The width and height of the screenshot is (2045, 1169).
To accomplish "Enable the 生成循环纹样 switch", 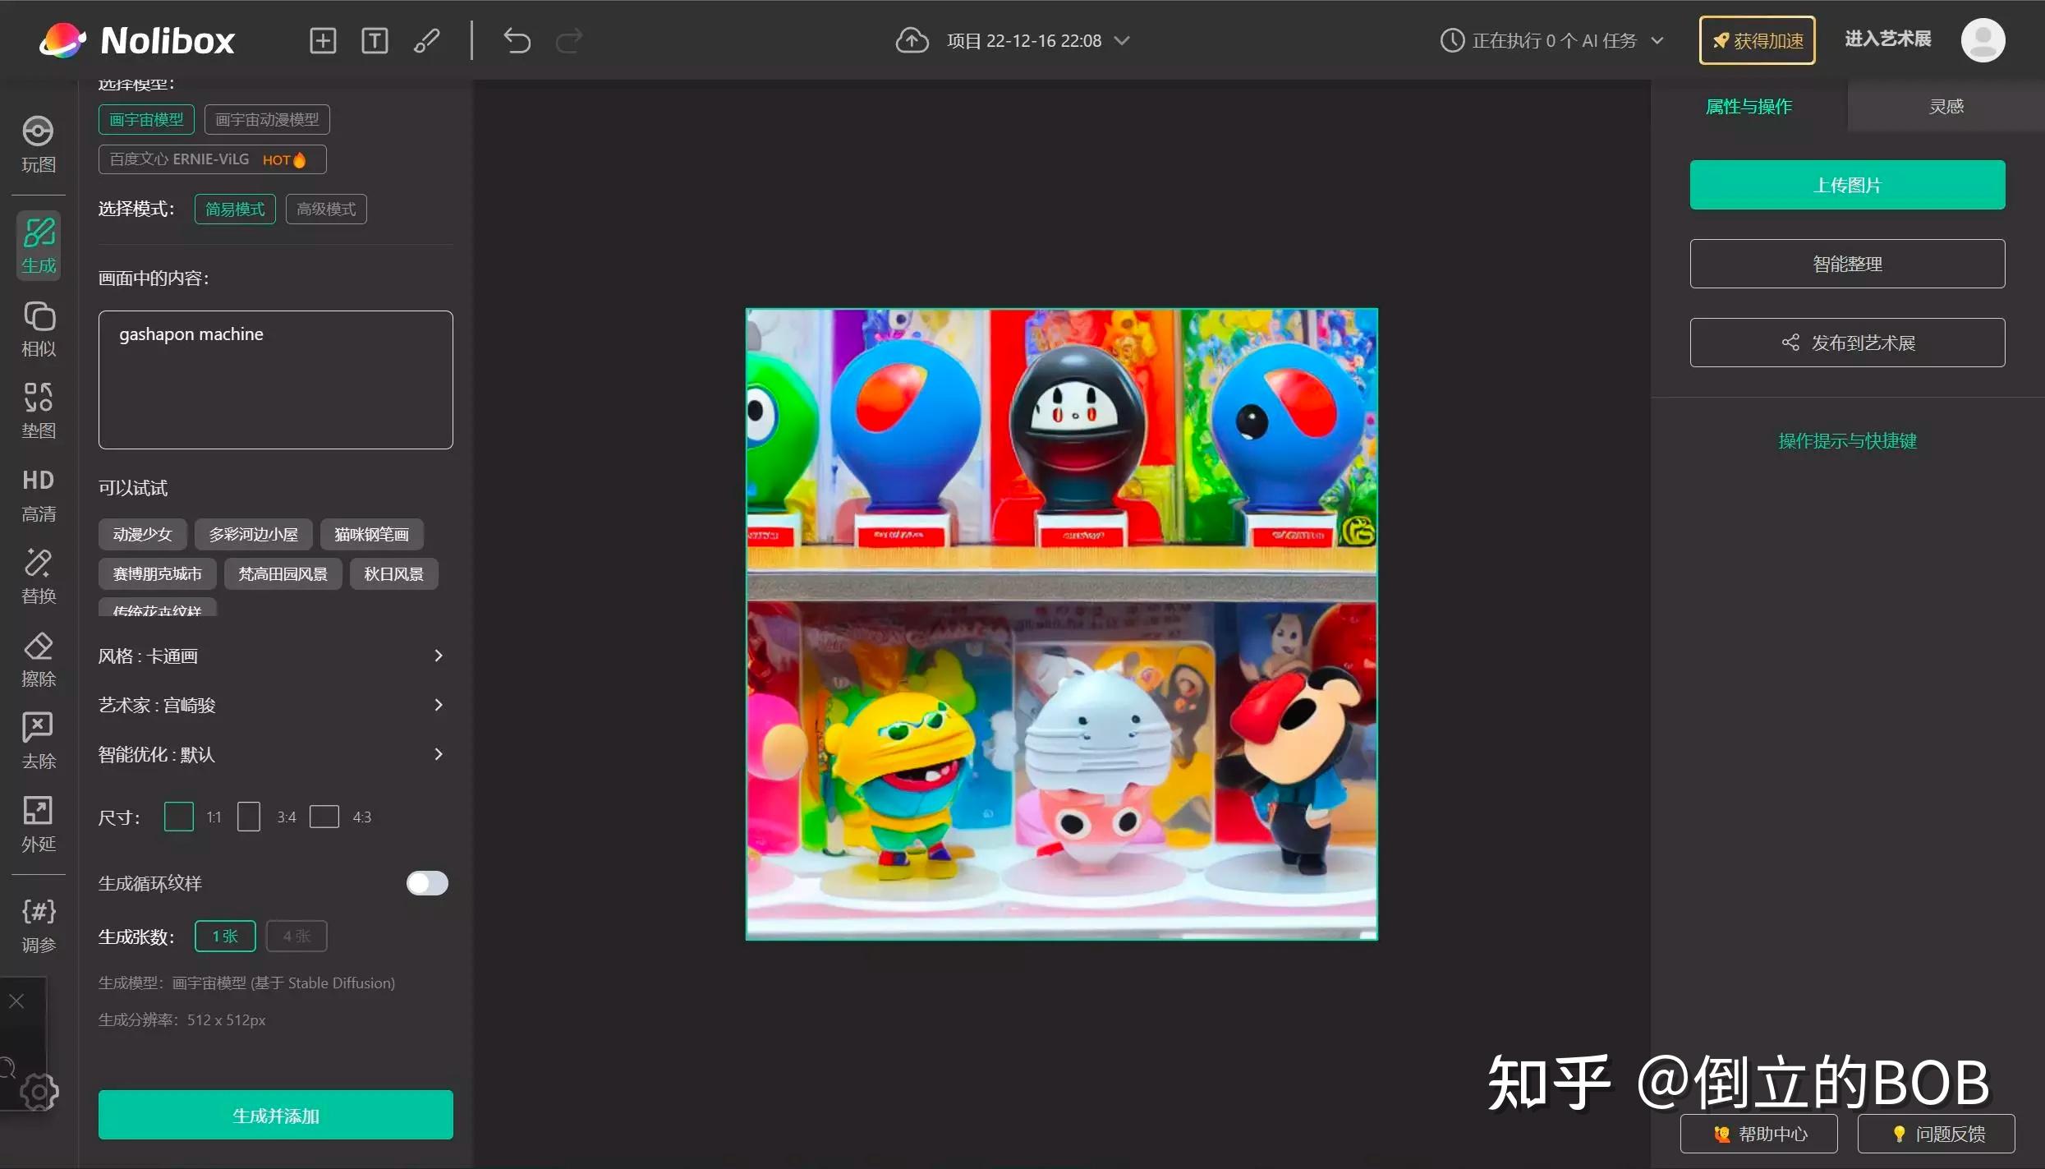I will 426,882.
